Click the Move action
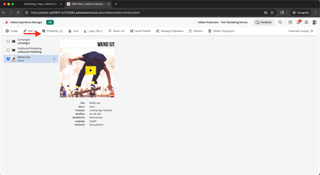 (x=116, y=31)
